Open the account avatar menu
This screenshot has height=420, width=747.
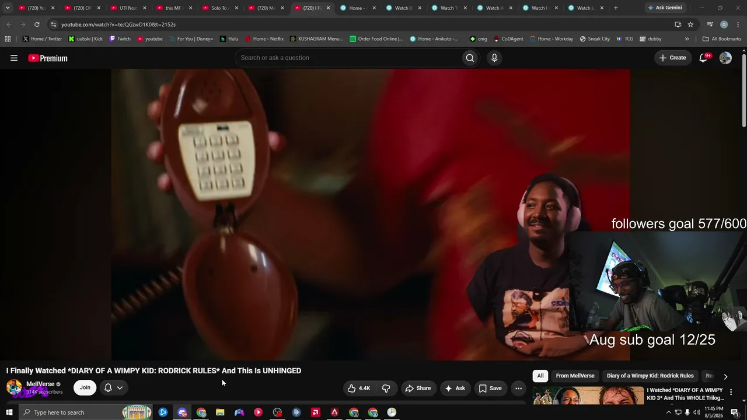[x=725, y=58]
